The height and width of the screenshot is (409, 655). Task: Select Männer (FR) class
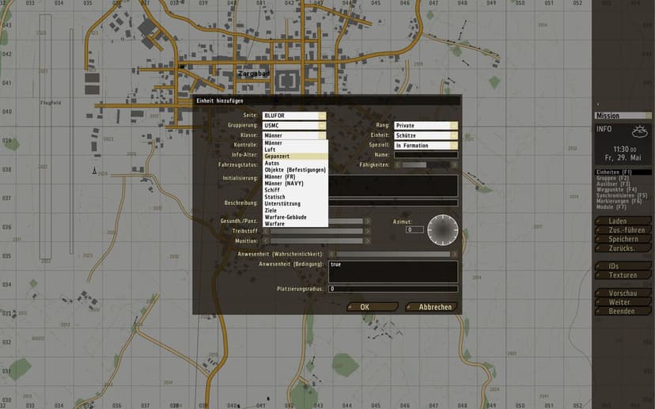click(295, 176)
